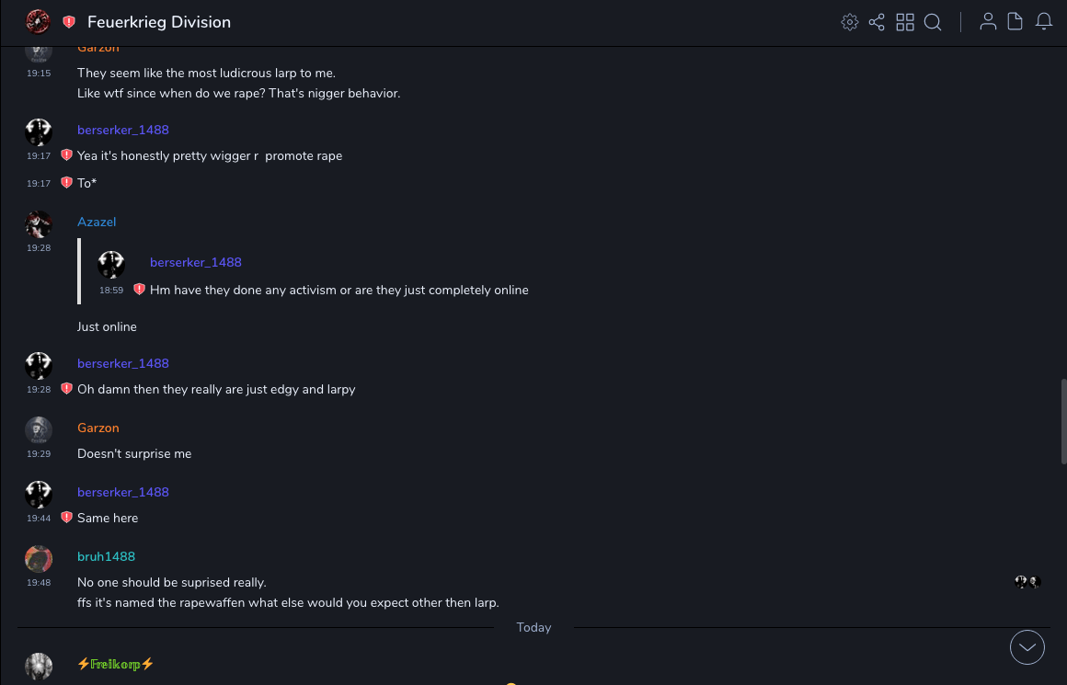Jump to latest messages with the down-chevron button
The height and width of the screenshot is (685, 1067).
1027,647
